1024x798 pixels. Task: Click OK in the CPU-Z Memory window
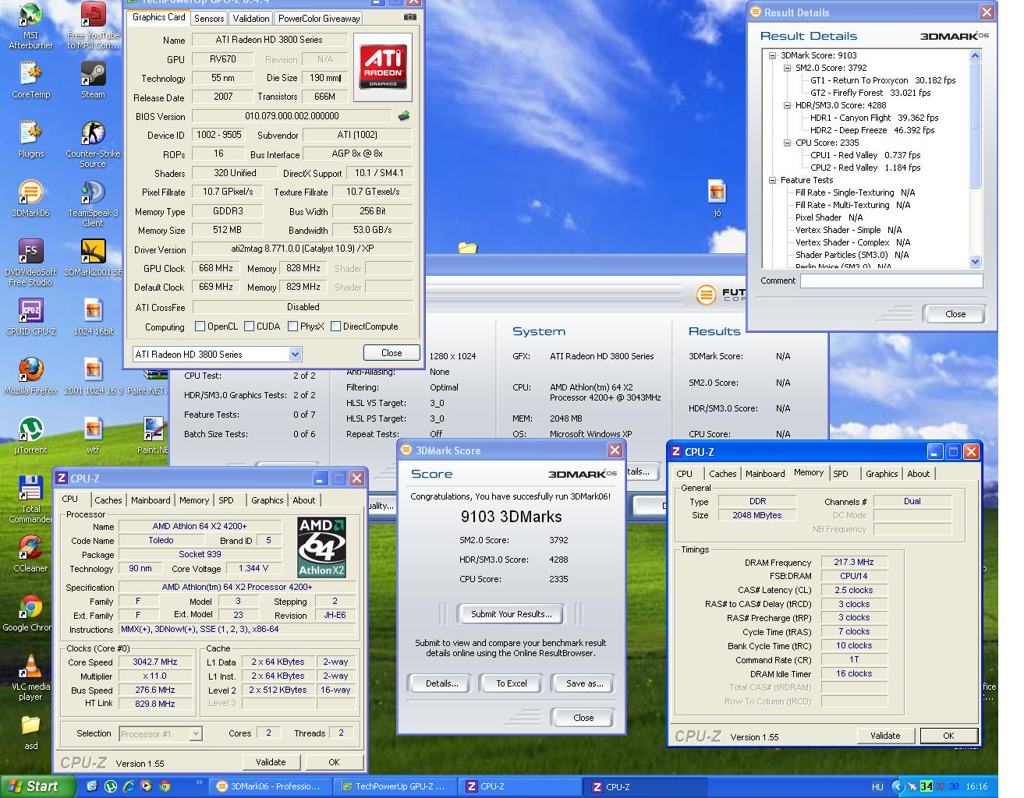948,736
